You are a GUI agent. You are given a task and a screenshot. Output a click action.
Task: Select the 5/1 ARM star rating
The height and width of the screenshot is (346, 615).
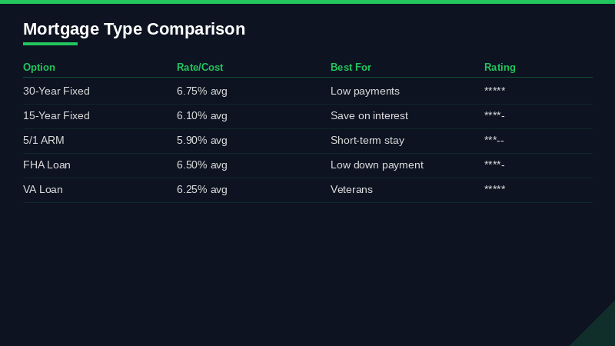(494, 141)
